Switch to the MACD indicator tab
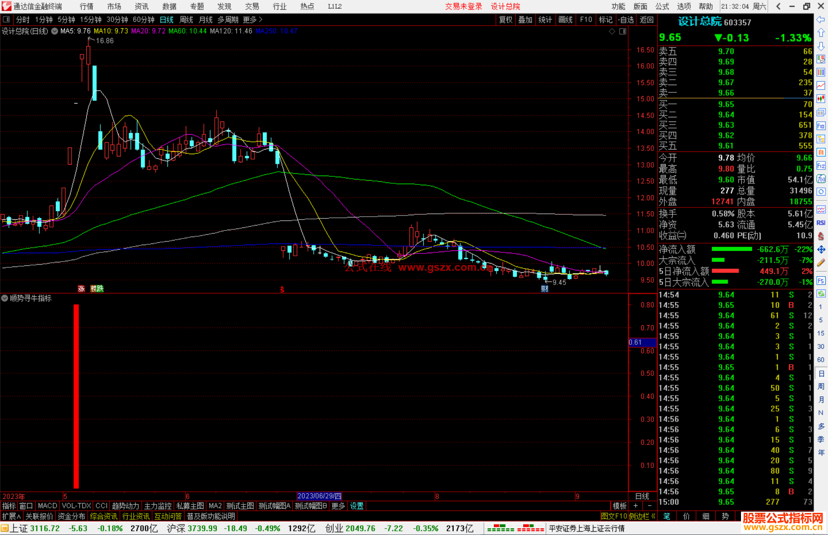Image resolution: width=828 pixels, height=535 pixels. [x=47, y=506]
